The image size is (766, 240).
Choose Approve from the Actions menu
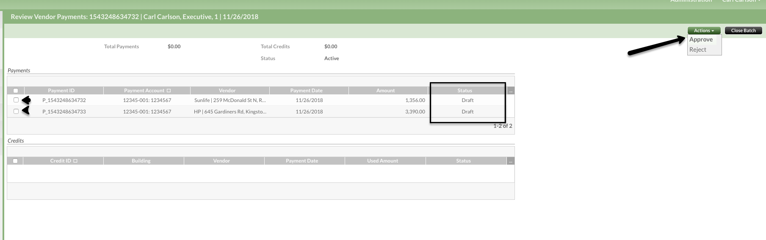pos(701,39)
